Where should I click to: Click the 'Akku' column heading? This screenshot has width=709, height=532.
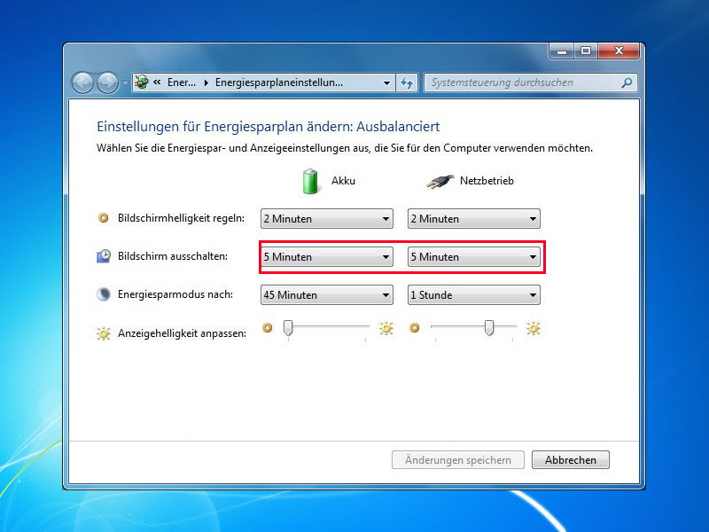[343, 181]
